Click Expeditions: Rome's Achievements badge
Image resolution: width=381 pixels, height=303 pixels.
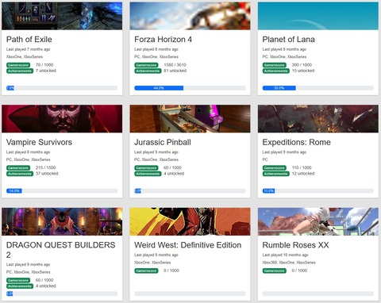point(276,174)
